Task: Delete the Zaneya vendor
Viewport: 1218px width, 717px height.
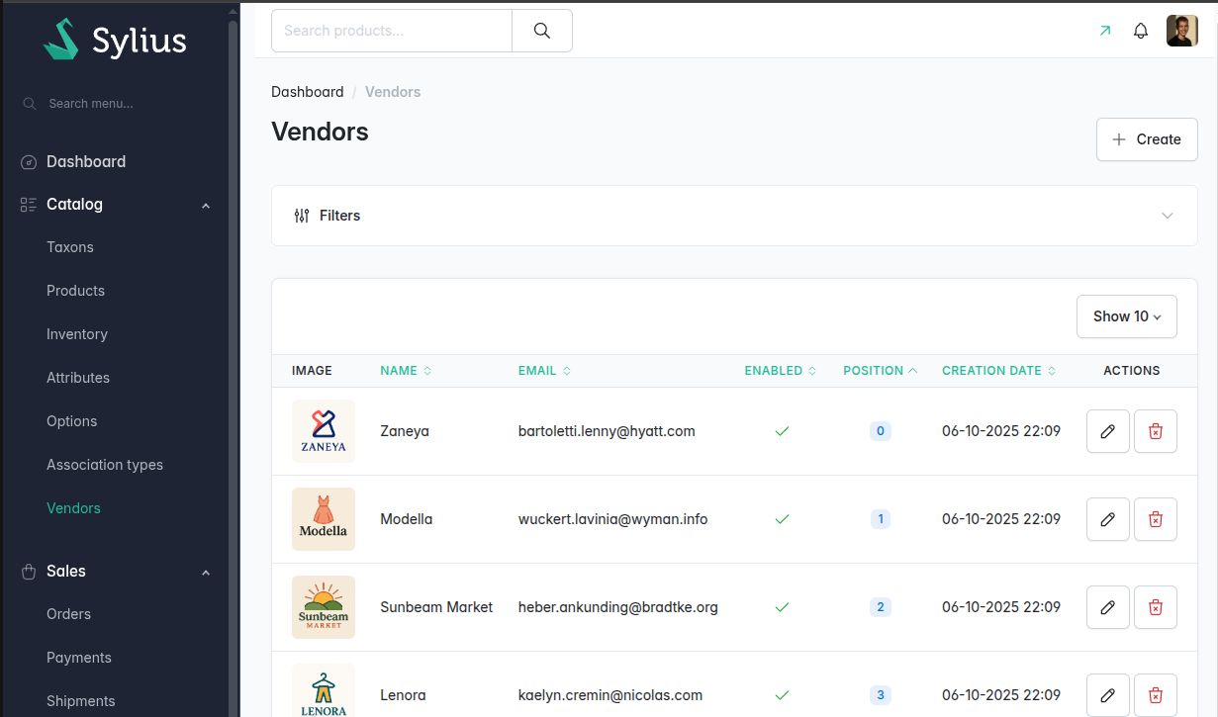Action: click(1156, 431)
